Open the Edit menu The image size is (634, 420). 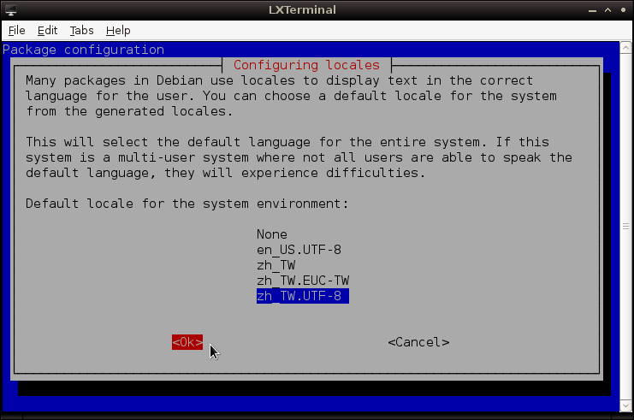48,30
